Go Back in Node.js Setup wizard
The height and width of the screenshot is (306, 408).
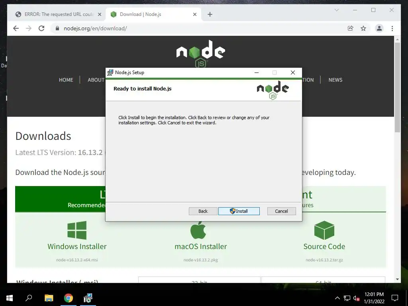pyautogui.click(x=203, y=211)
